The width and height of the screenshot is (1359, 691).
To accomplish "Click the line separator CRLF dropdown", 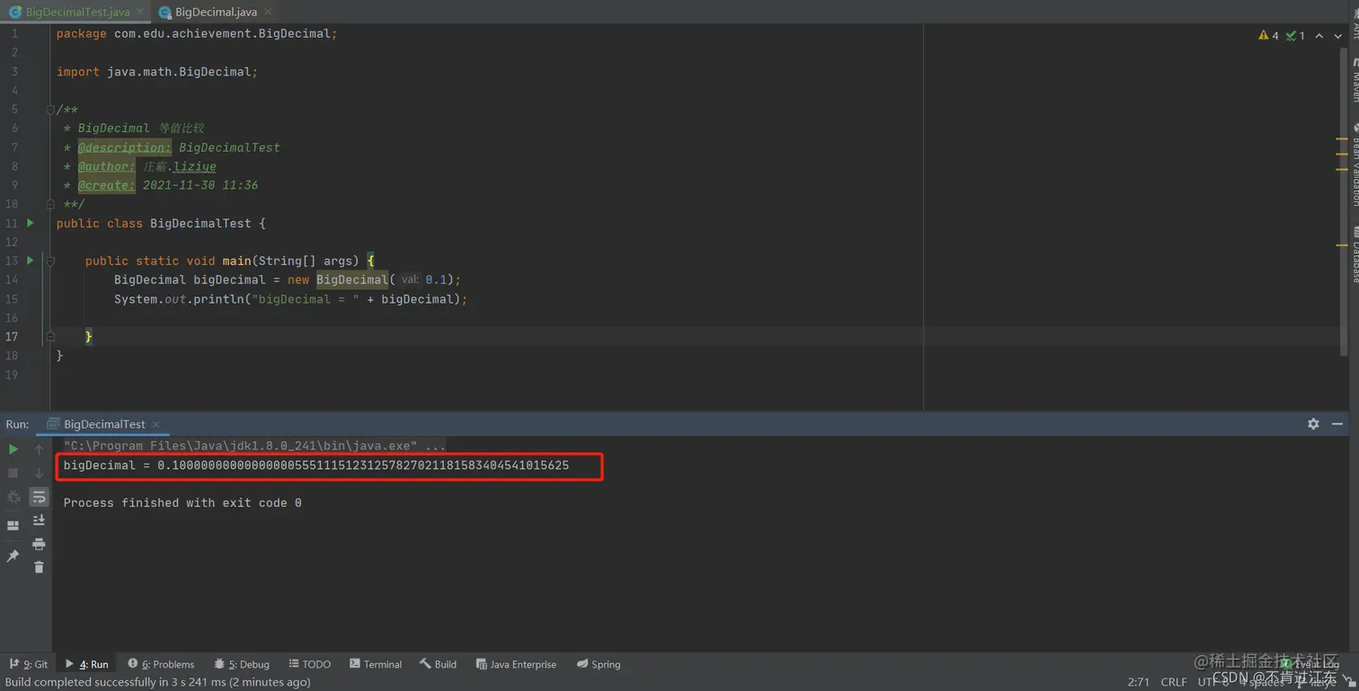I will pos(1174,682).
